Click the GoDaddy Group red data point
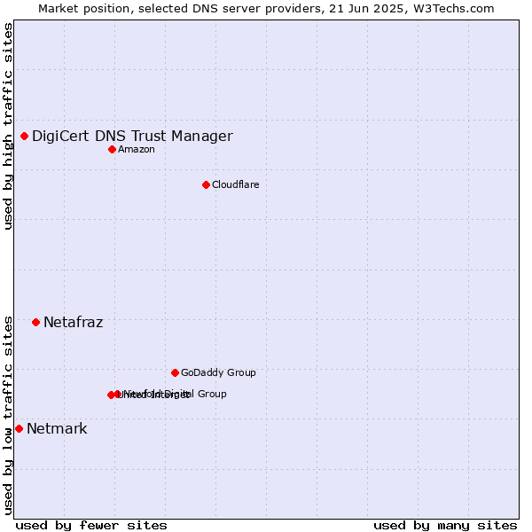The height and width of the screenshot is (532, 532). point(175,373)
